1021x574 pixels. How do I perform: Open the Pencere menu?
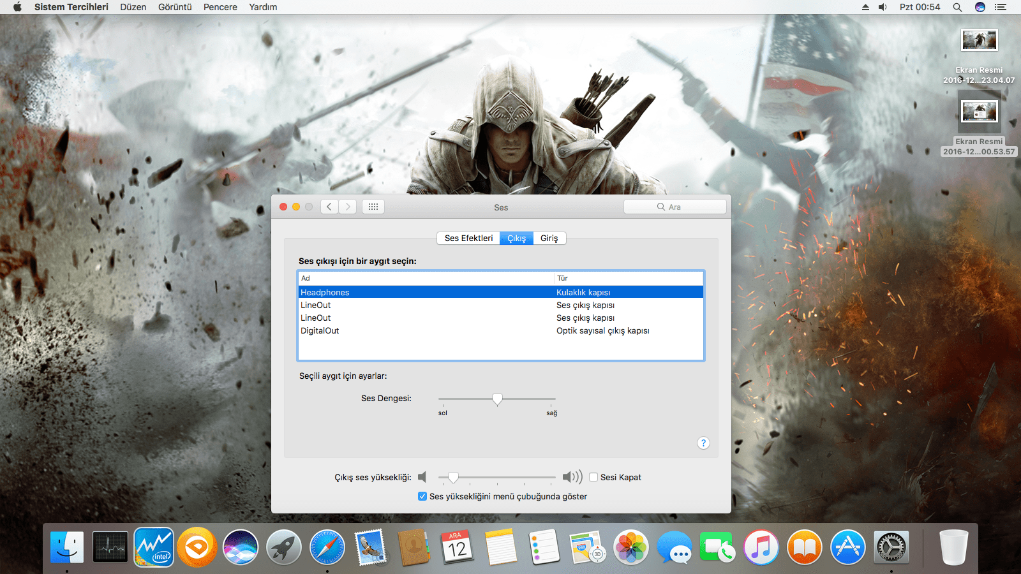(x=220, y=7)
